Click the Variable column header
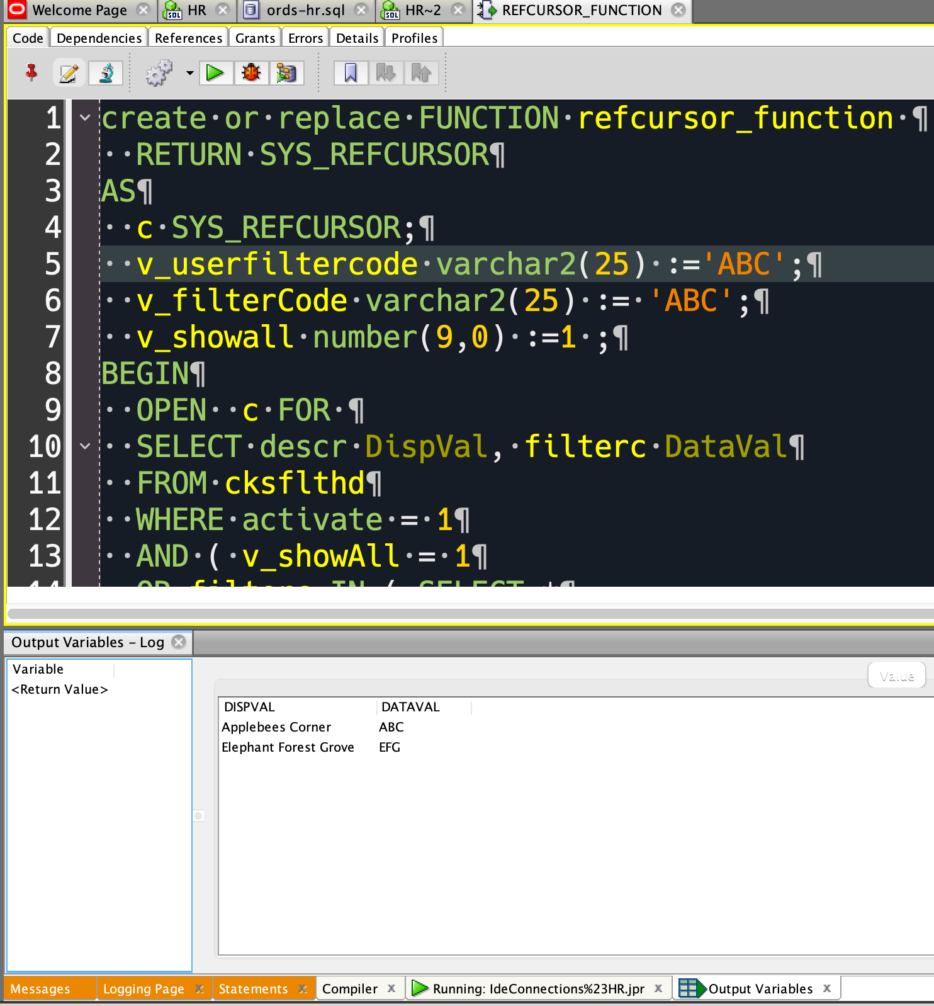Screen dimensions: 934x1006 (x=60, y=669)
